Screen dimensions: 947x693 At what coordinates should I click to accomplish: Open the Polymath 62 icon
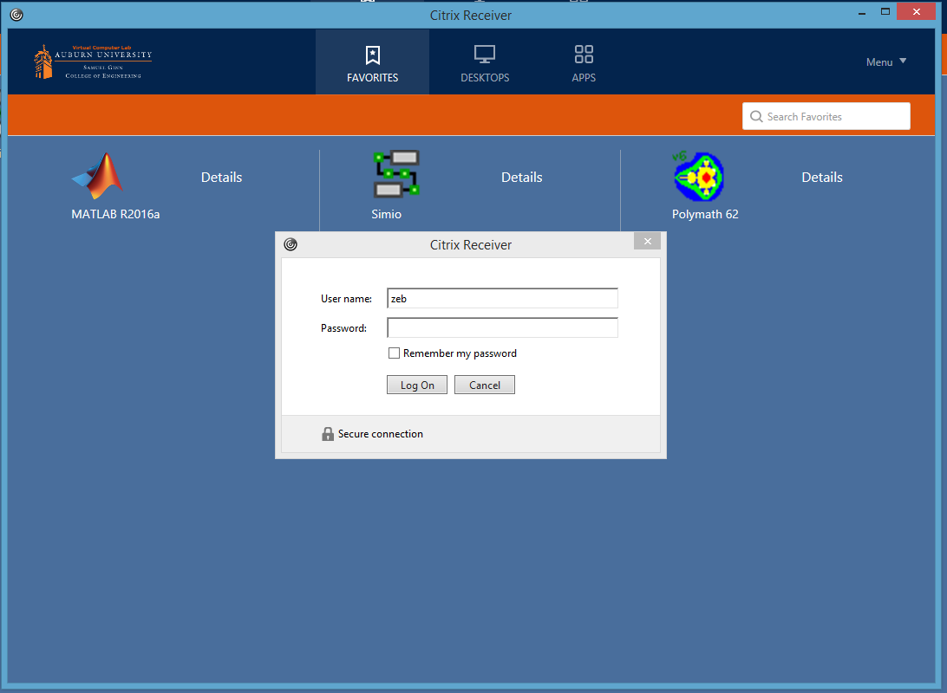pos(698,176)
